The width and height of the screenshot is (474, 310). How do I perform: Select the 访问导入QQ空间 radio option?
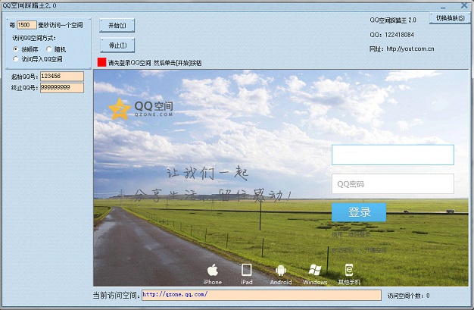coord(16,58)
